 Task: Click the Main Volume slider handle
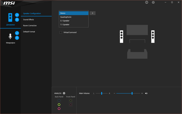(132, 93)
